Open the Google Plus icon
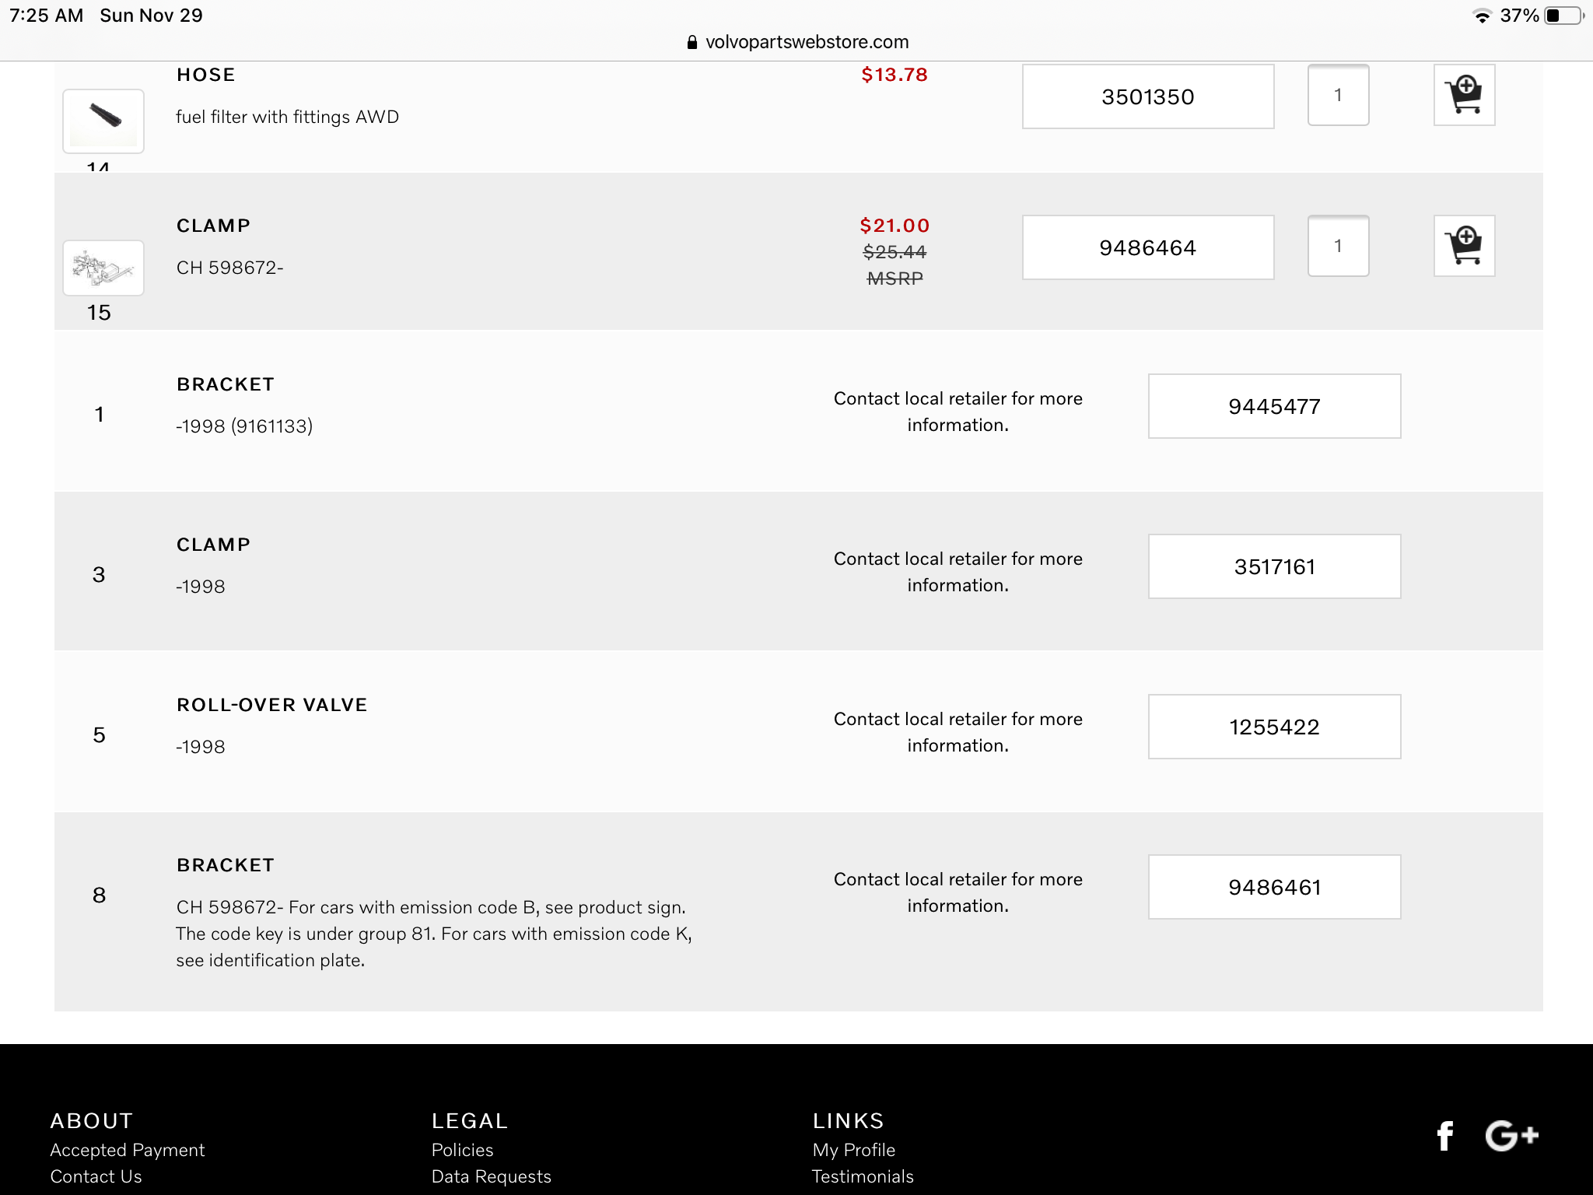The image size is (1593, 1195). pos(1511,1136)
